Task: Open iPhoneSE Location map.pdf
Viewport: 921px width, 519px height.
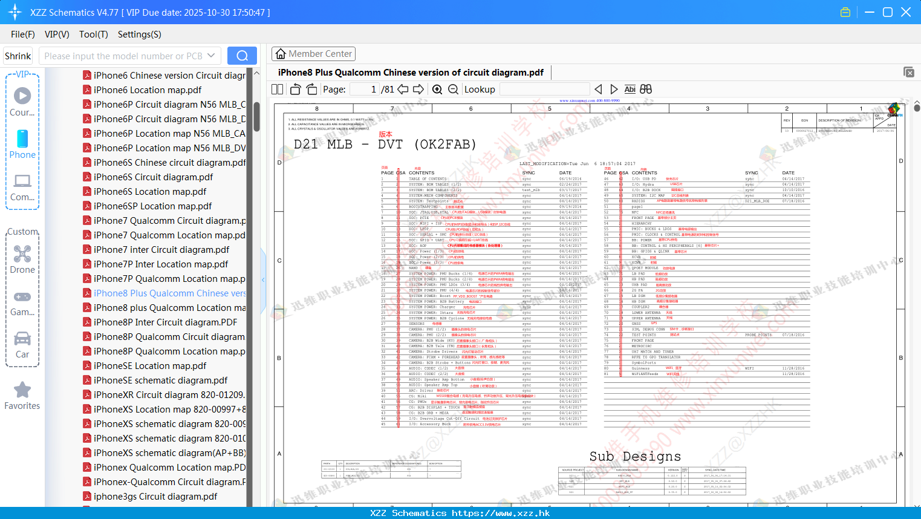Action: [150, 366]
